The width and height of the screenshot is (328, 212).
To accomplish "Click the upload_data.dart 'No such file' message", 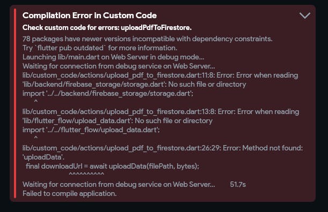I will coord(118,120).
